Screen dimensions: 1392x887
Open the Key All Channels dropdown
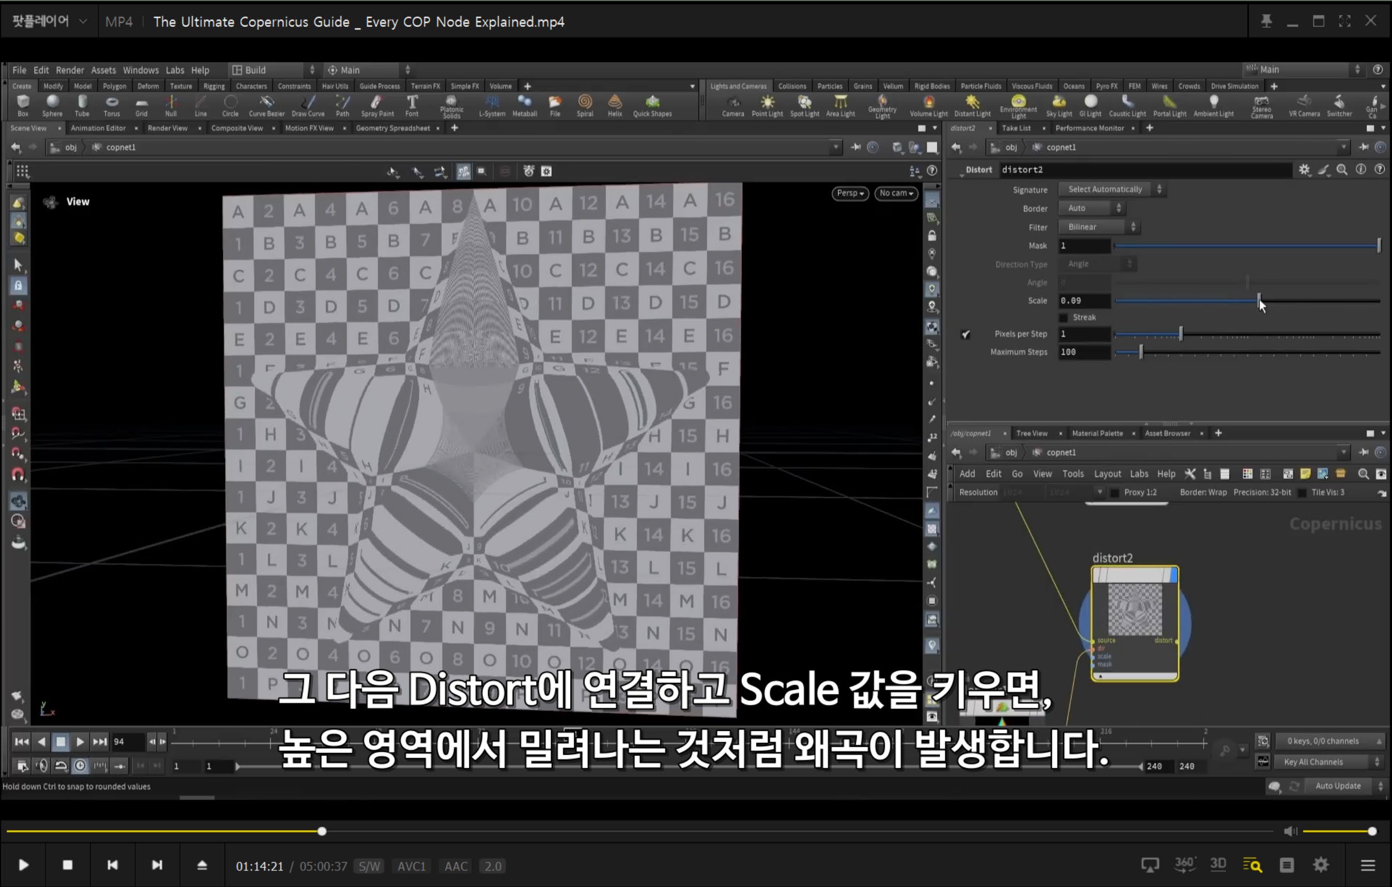point(1328,762)
